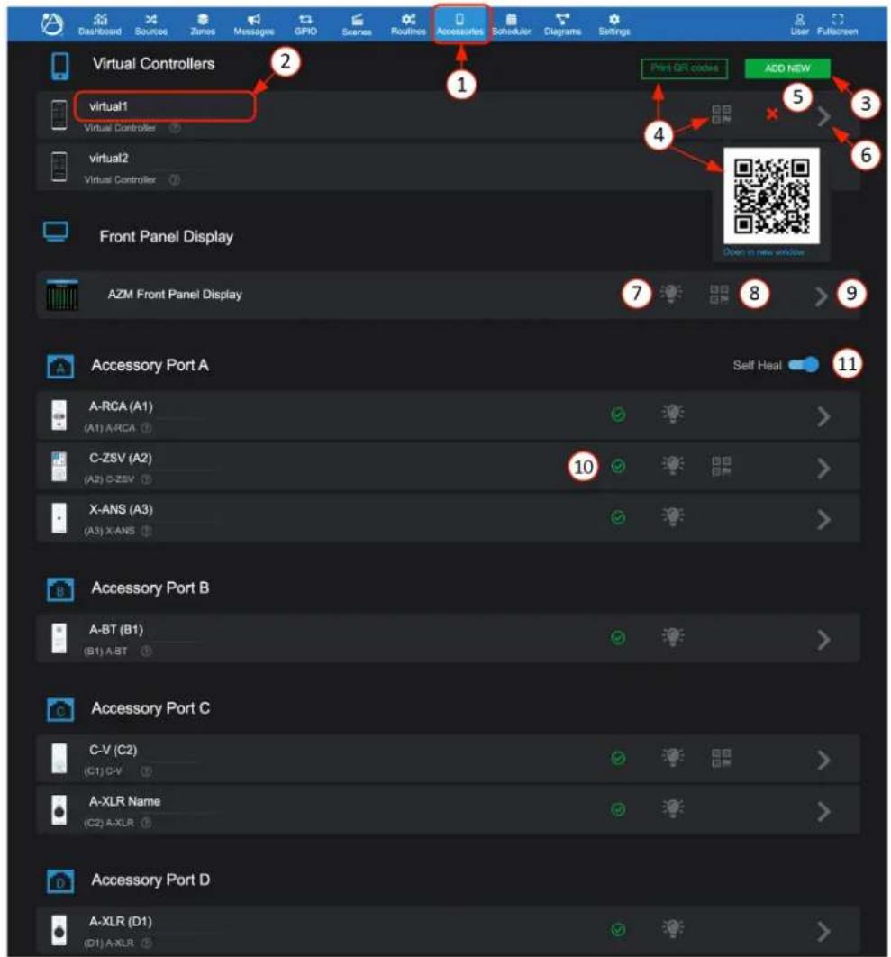This screenshot has width=891, height=957.
Task: Expand the A-XLR (D1) row
Action: tap(823, 932)
